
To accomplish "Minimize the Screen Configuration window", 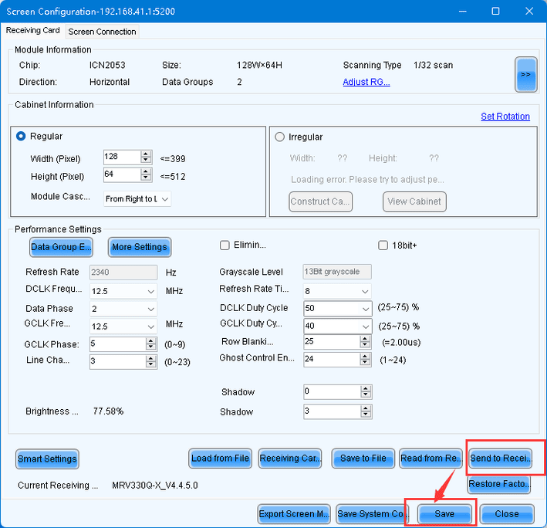I will pyautogui.click(x=463, y=11).
